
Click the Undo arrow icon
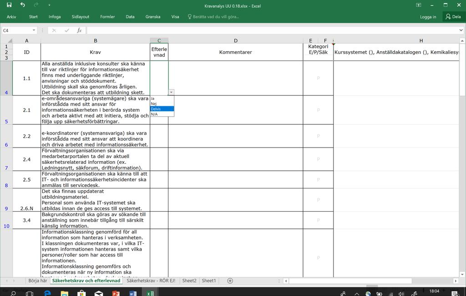[x=23, y=5]
